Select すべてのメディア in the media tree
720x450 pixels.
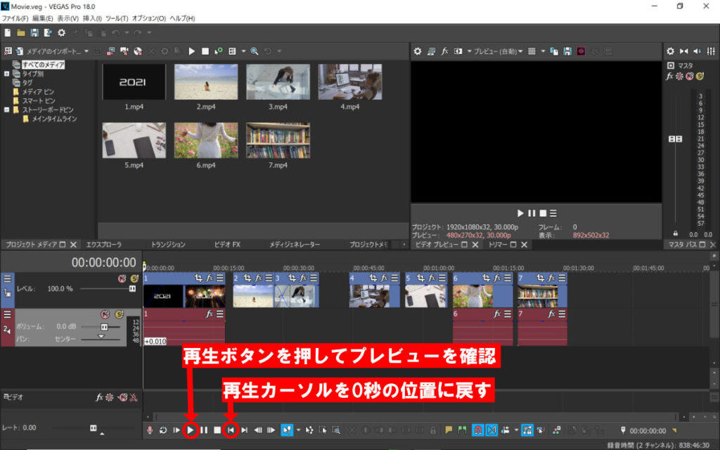point(42,65)
